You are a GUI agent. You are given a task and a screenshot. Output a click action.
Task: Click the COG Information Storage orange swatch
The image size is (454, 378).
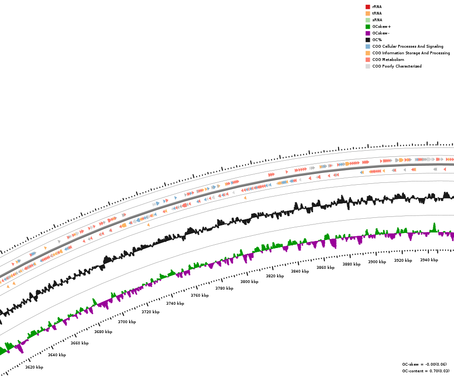coord(368,53)
